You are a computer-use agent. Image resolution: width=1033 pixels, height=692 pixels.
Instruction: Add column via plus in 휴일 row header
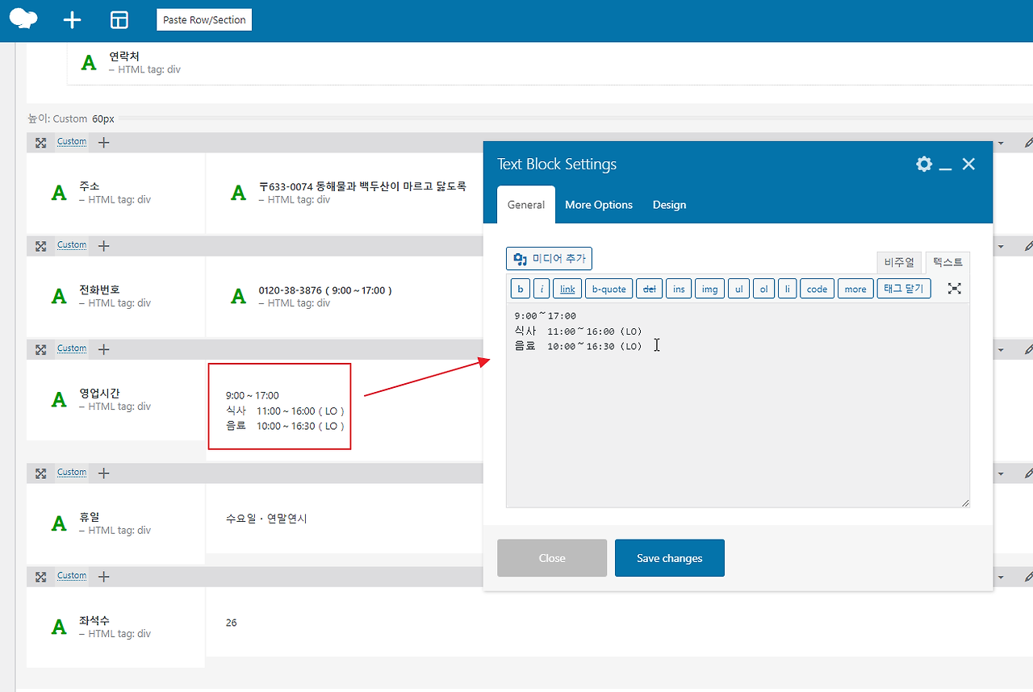[x=103, y=473]
